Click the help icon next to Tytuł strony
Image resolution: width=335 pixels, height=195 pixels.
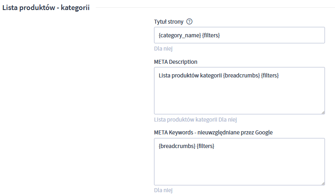pos(189,22)
